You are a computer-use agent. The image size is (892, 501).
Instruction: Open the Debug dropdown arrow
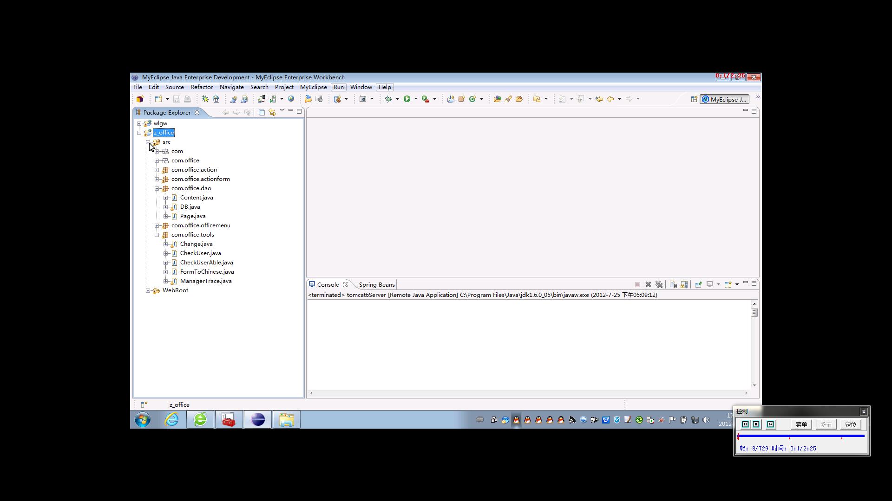397,99
